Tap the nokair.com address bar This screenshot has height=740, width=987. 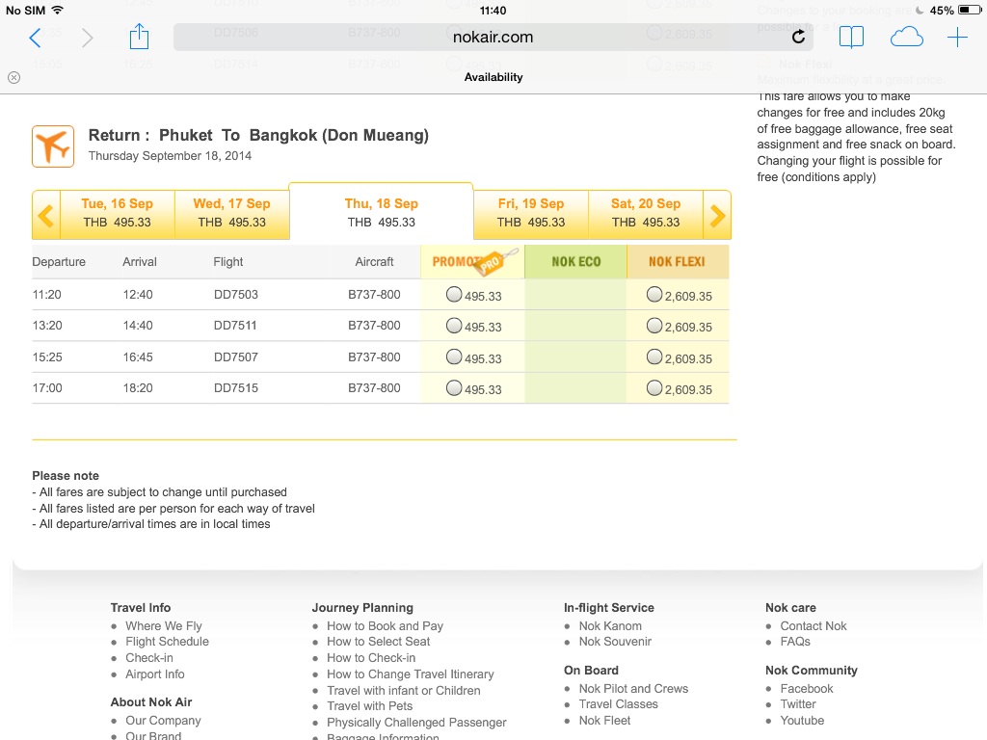click(493, 38)
